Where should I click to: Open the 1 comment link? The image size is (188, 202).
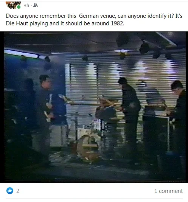(168, 191)
